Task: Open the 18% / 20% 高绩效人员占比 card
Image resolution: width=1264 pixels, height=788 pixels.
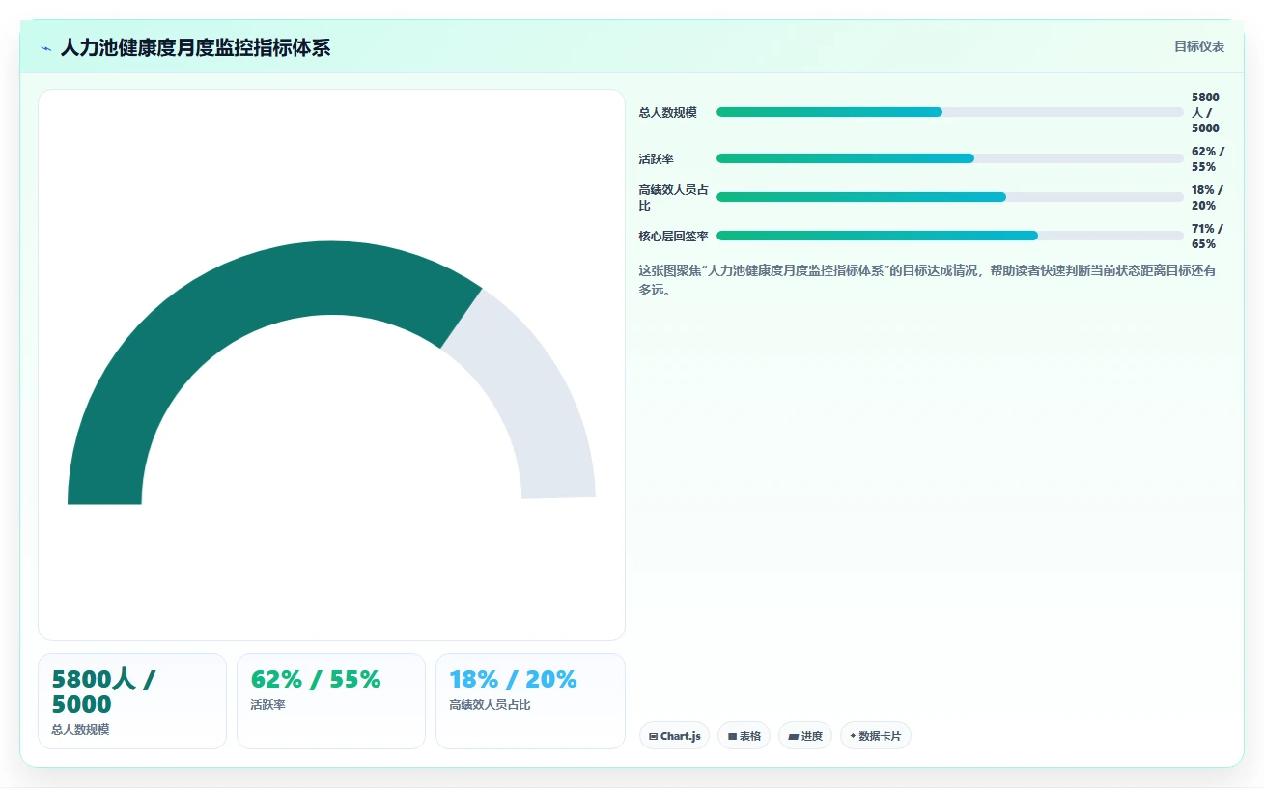Action: tap(530, 701)
